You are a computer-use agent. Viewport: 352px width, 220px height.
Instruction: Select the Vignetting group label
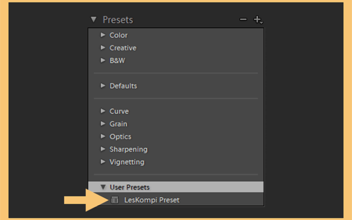127,162
